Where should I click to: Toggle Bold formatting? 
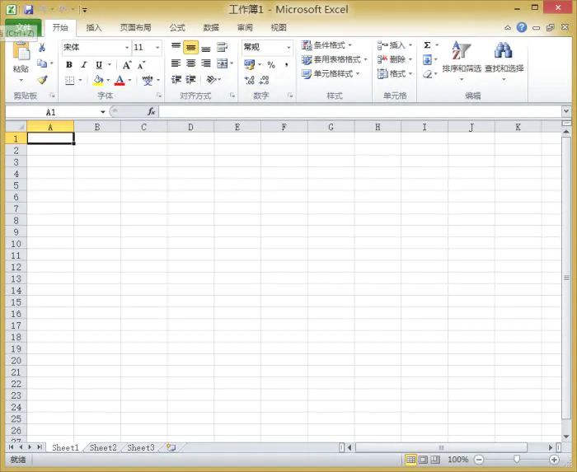coord(68,65)
